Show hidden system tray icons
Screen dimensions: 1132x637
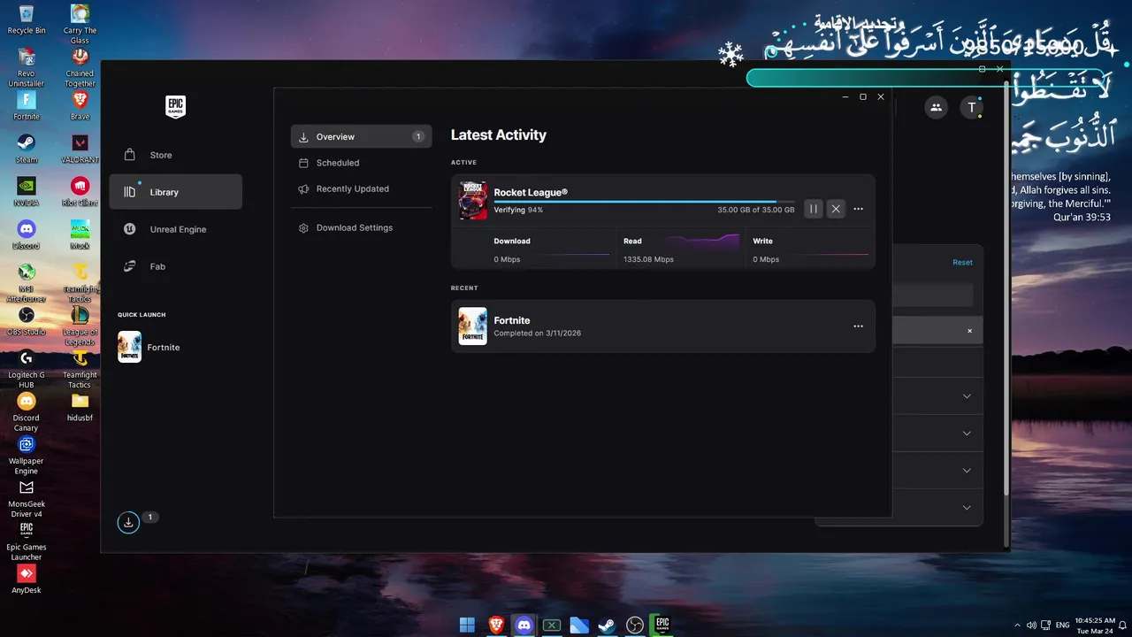pos(1017,625)
